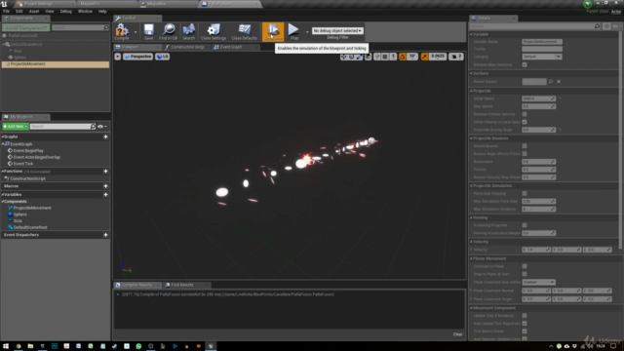Open the Asset menu
This screenshot has width=624, height=351.
(x=34, y=11)
